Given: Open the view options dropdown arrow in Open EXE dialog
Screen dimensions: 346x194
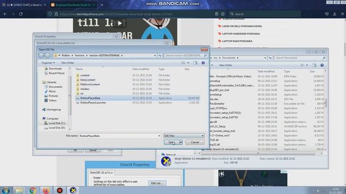Looking at the screenshot, I should [x=188, y=63].
